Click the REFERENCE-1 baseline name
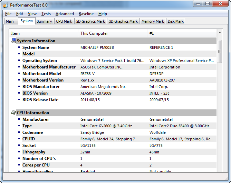231x183 pixels. [161, 47]
